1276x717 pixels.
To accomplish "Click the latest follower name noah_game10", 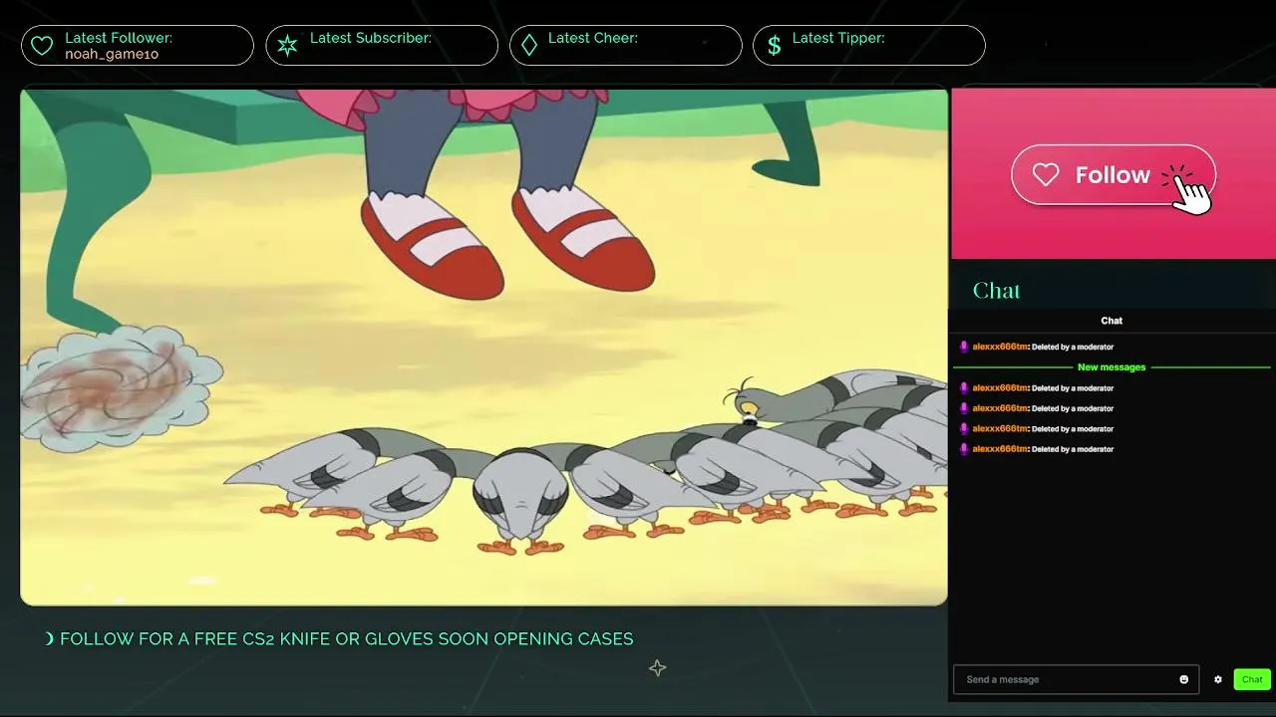I will tap(112, 54).
